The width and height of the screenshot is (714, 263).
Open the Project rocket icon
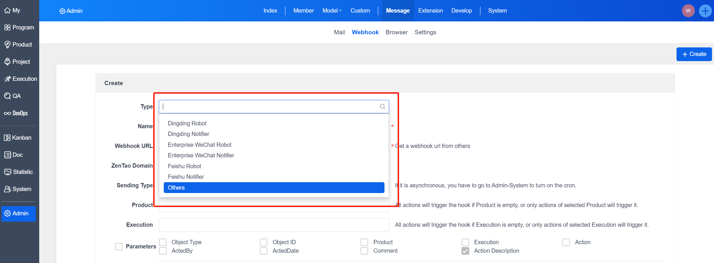pyautogui.click(x=7, y=61)
